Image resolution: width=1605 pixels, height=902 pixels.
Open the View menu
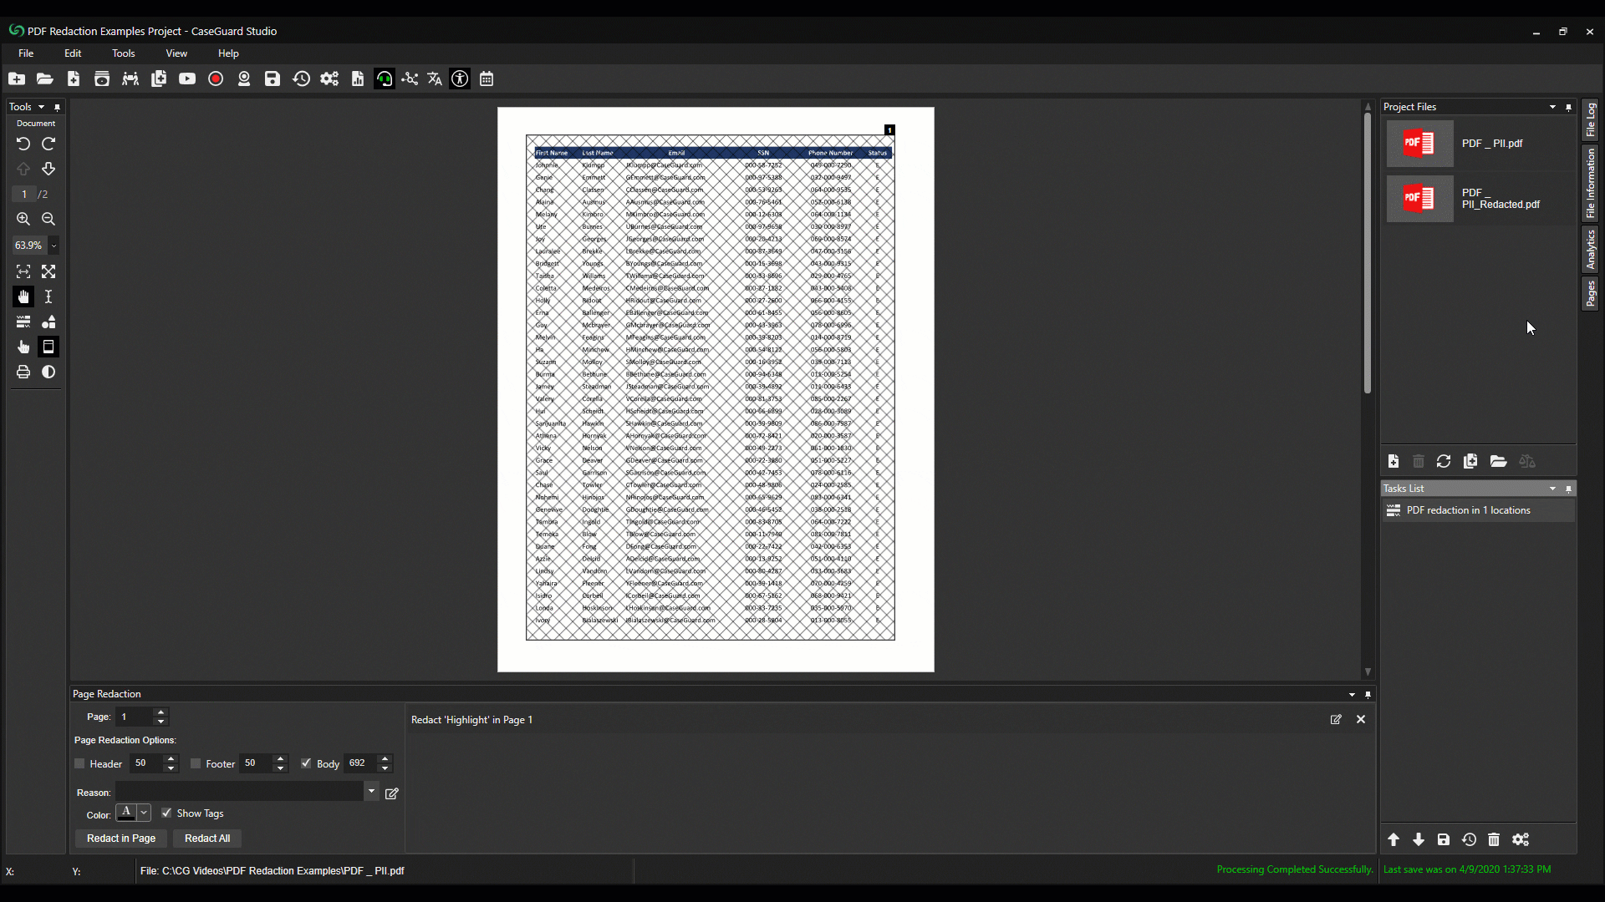[x=176, y=53]
